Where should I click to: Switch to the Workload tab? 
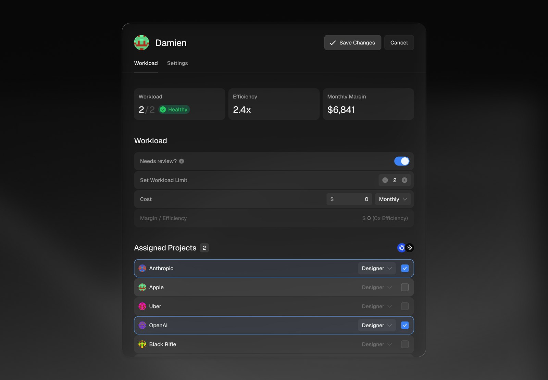coord(146,63)
